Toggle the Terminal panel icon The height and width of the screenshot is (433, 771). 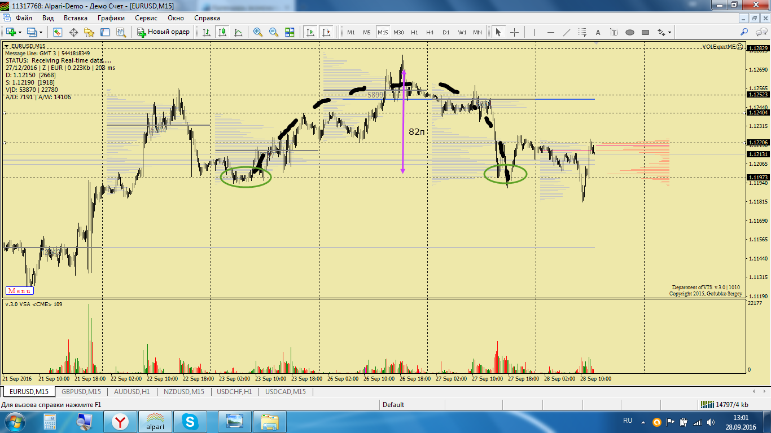click(105, 32)
